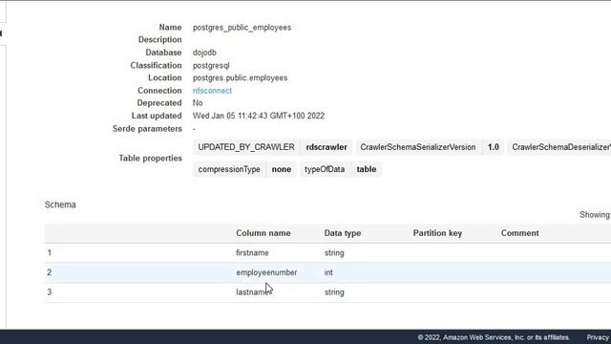The height and width of the screenshot is (344, 611).
Task: Click the CrawlerSchemaSerializerVersion property tag
Action: click(418, 147)
